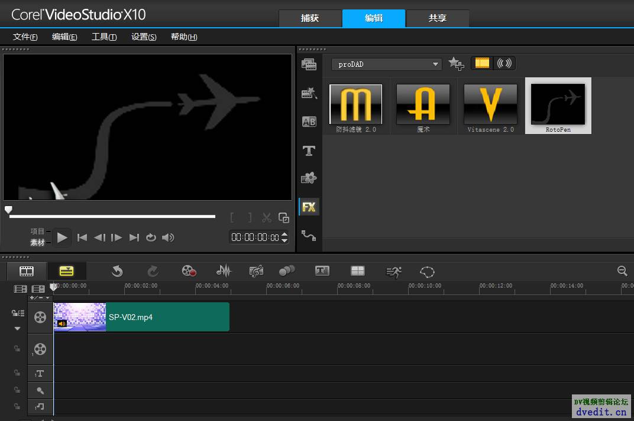Step to previous frame
Screen dimensions: 634x421
point(99,237)
